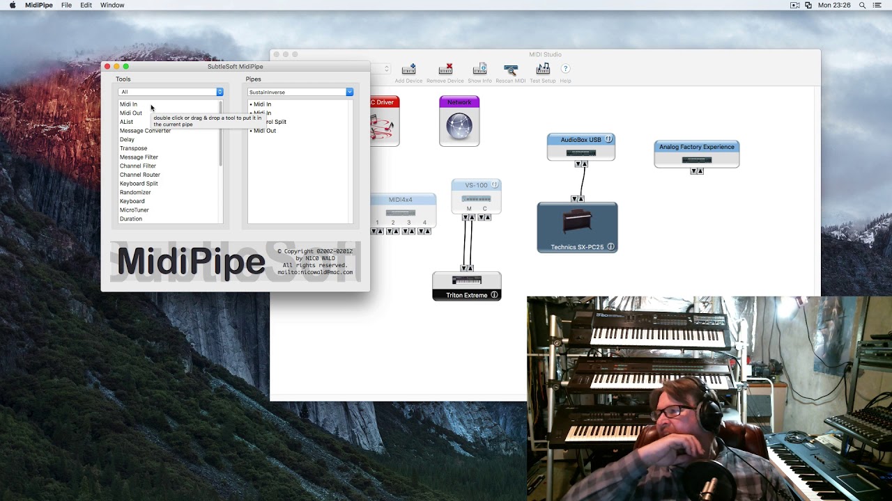The height and width of the screenshot is (501, 892).
Task: Select Message Converter tool
Action: point(145,131)
